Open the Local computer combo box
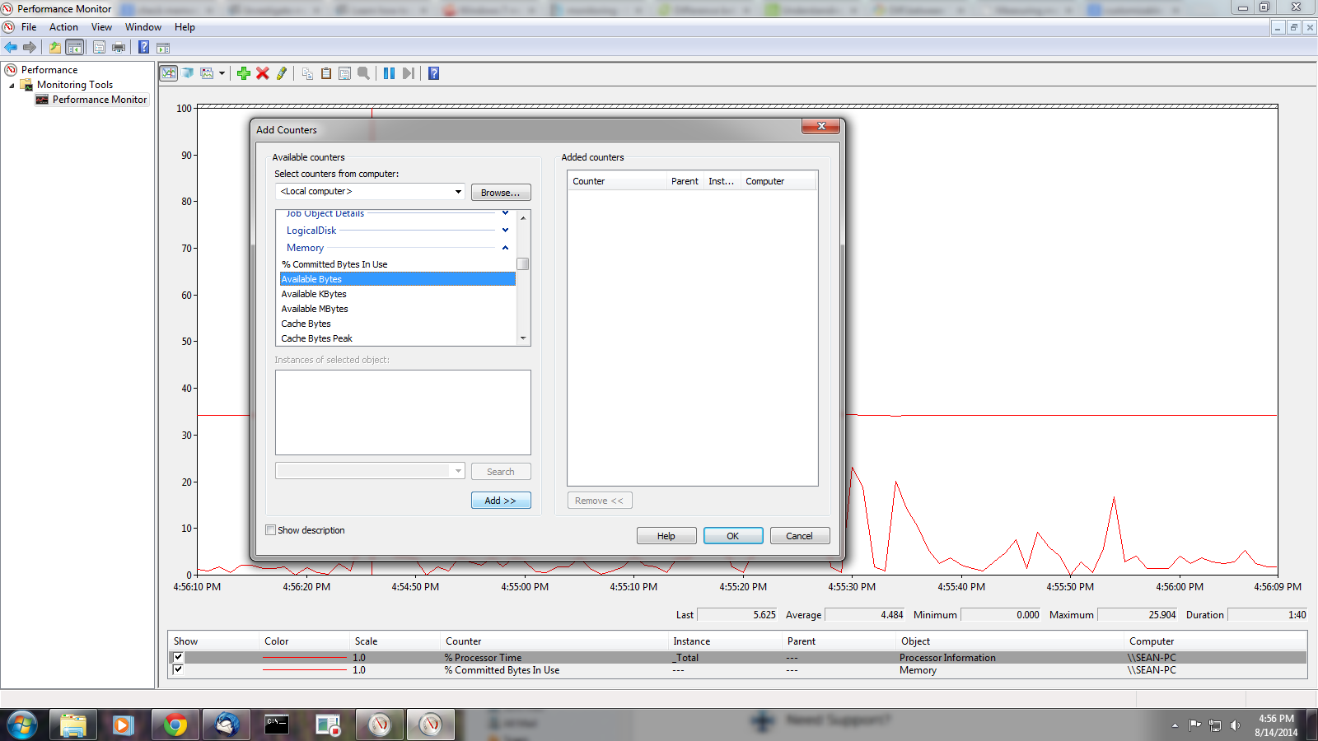The image size is (1318, 741). click(x=370, y=191)
